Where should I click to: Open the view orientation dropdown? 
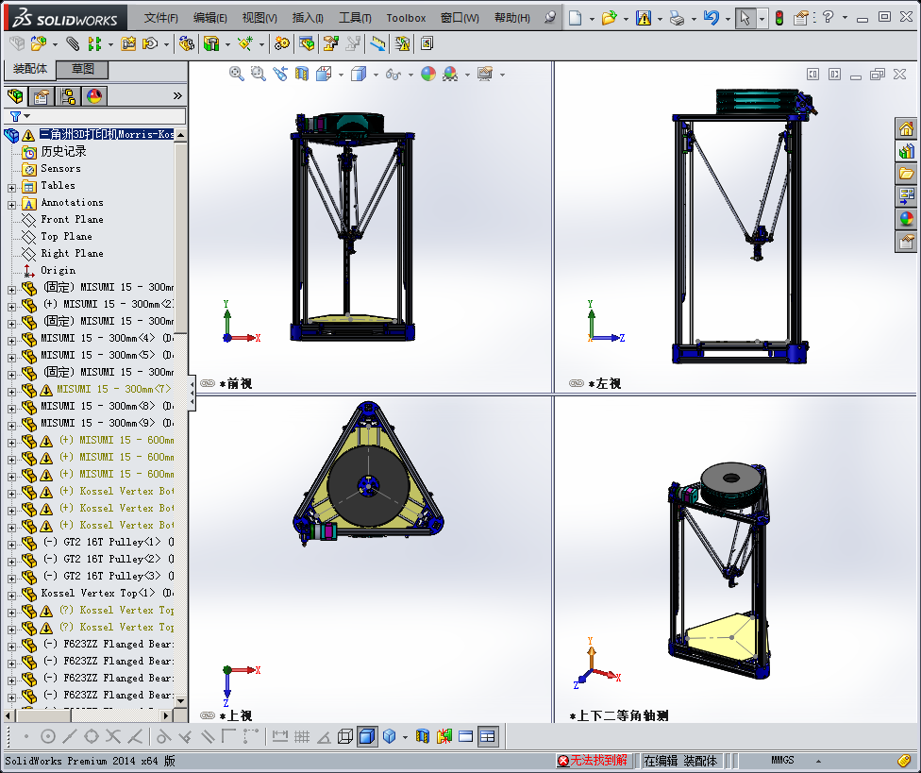[x=339, y=74]
